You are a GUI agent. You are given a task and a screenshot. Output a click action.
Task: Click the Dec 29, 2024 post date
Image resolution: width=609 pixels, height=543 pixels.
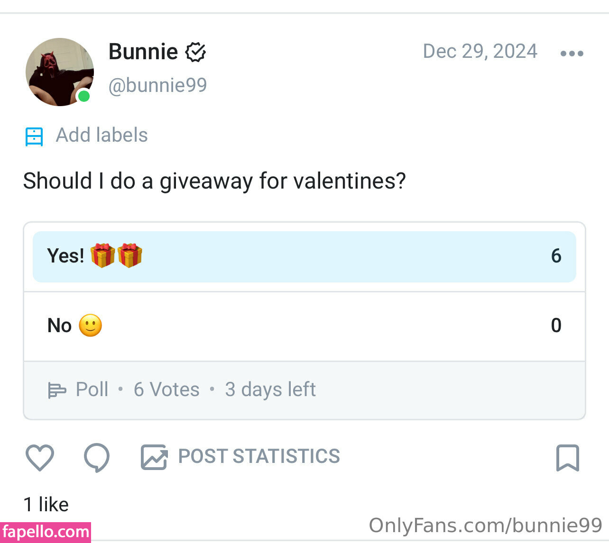[x=480, y=52]
